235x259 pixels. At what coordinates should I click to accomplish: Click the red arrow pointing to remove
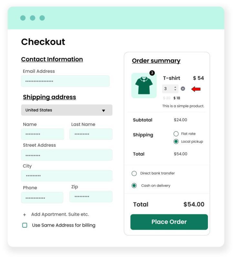tap(196, 89)
